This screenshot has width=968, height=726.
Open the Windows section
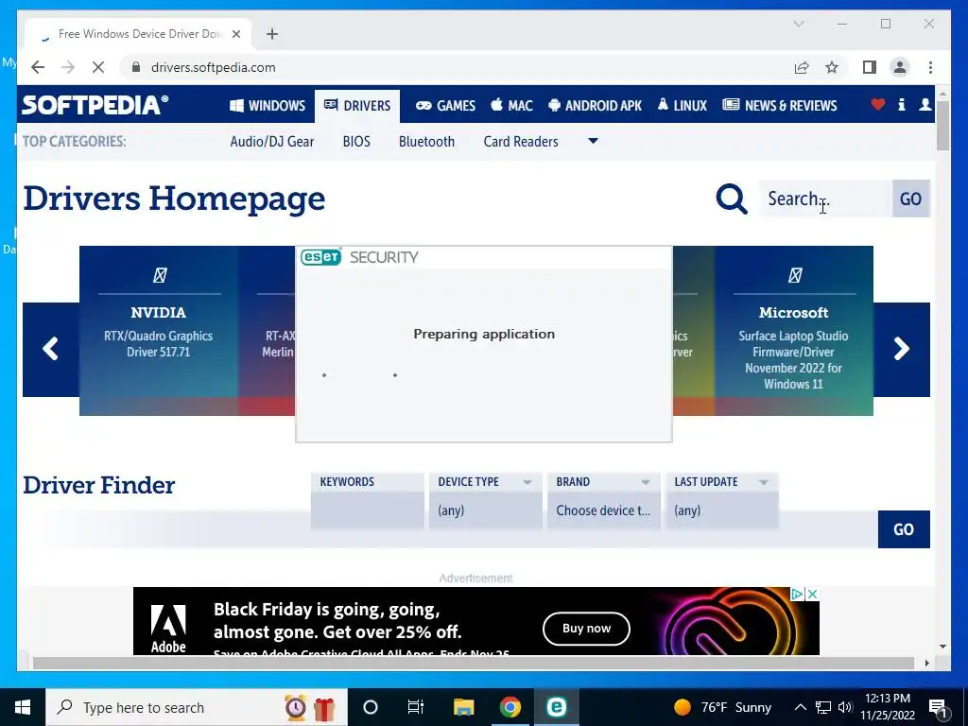point(268,106)
